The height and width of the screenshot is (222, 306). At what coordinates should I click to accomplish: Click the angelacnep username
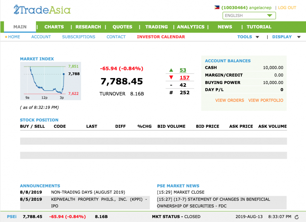pyautogui.click(x=260, y=7)
